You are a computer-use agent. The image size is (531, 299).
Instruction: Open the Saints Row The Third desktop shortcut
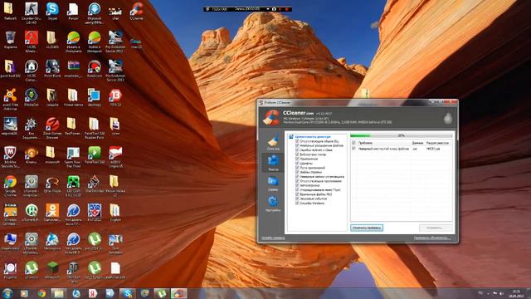(73, 157)
